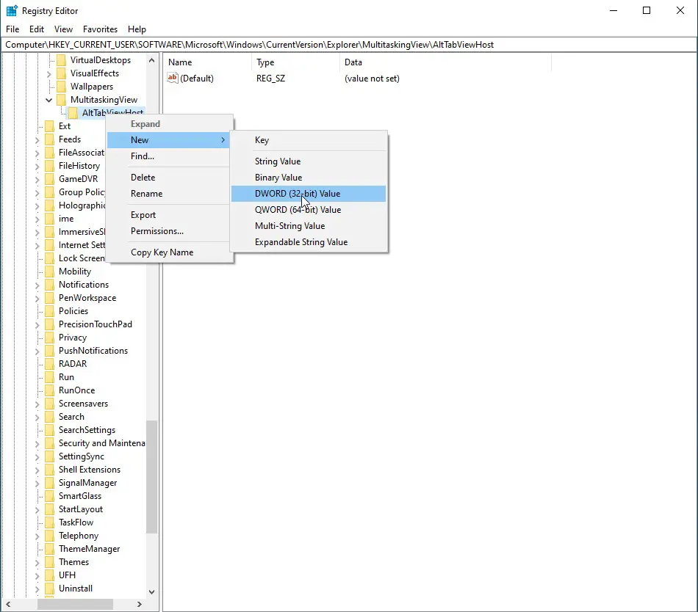Choose QWORD (64-bit) Value from submenu

pos(309,210)
